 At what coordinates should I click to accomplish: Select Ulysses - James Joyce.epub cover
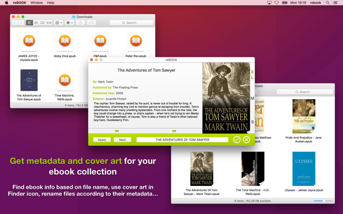(304, 169)
